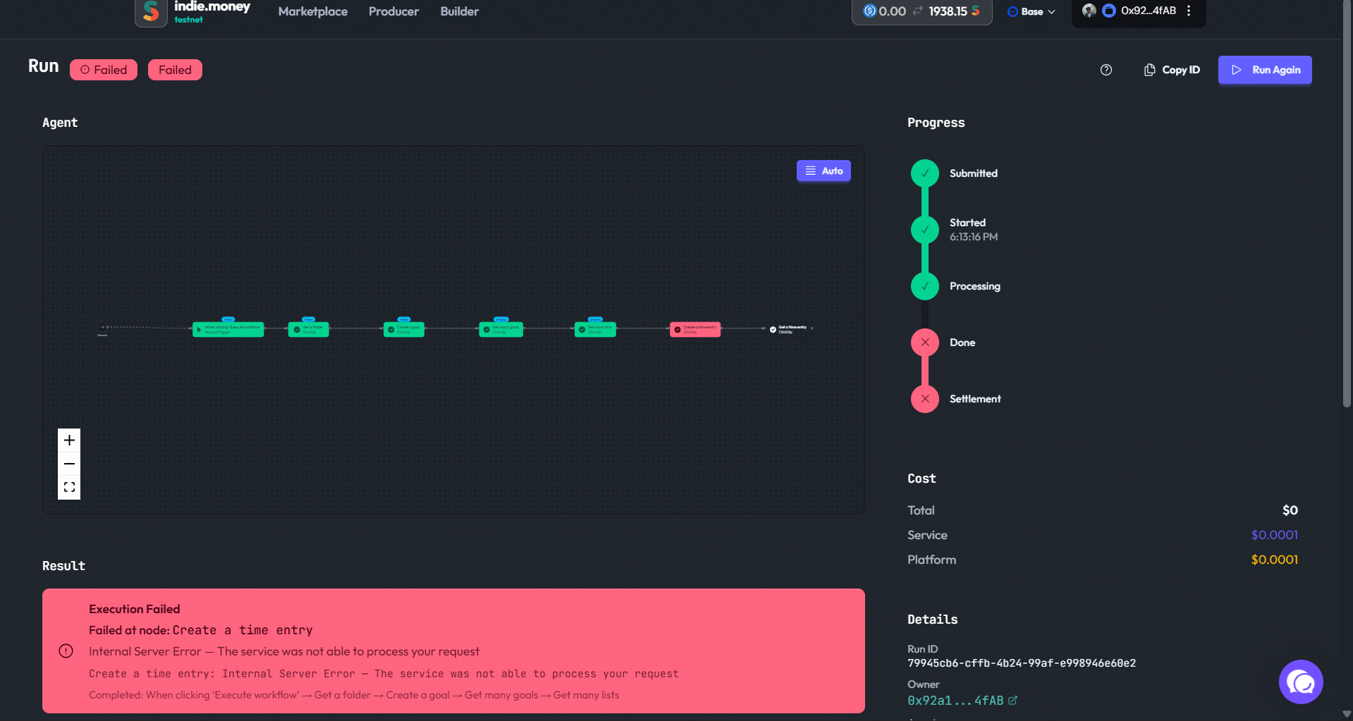
Task: Open the help question mark icon
Action: [1106, 70]
